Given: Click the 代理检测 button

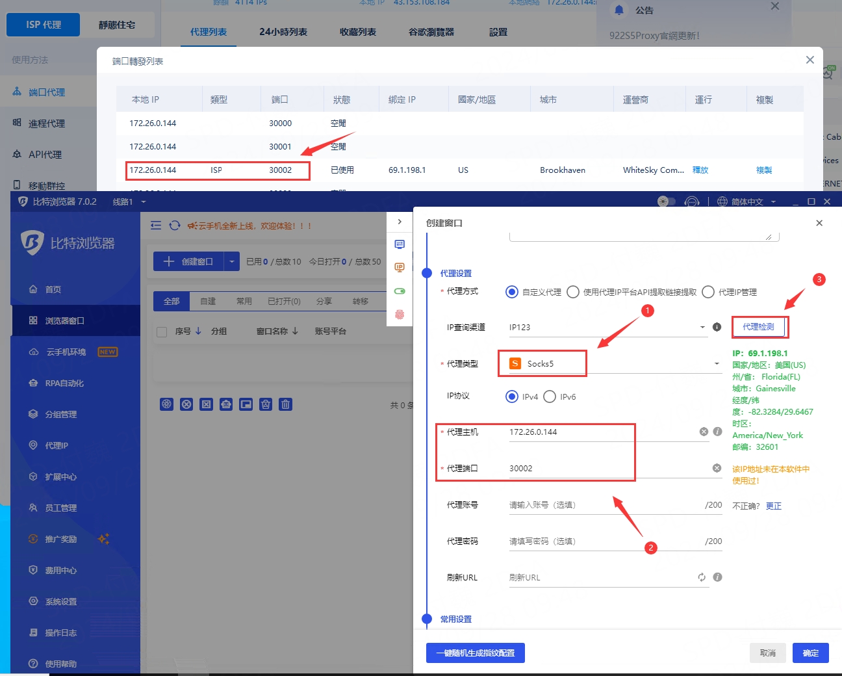Looking at the screenshot, I should (x=758, y=327).
